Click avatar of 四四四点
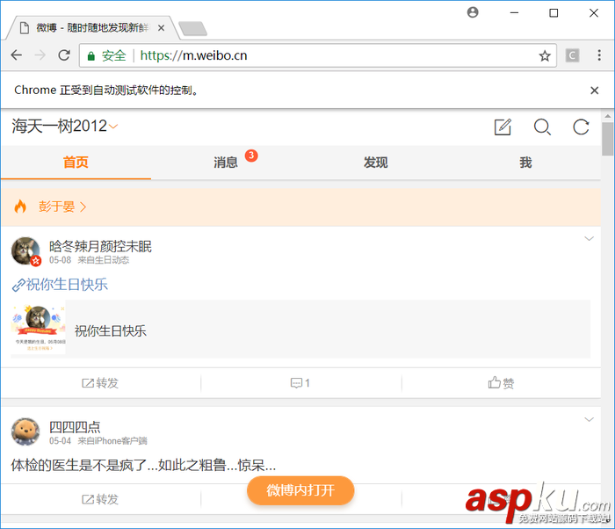The height and width of the screenshot is (529, 615). pyautogui.click(x=25, y=431)
